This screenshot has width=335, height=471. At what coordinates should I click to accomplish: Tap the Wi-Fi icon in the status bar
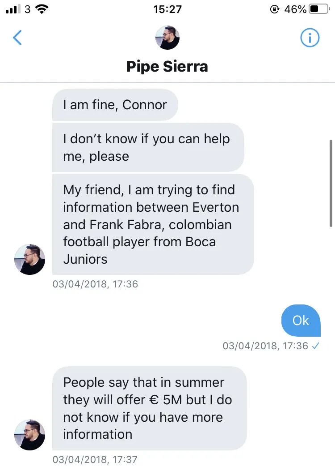point(42,9)
